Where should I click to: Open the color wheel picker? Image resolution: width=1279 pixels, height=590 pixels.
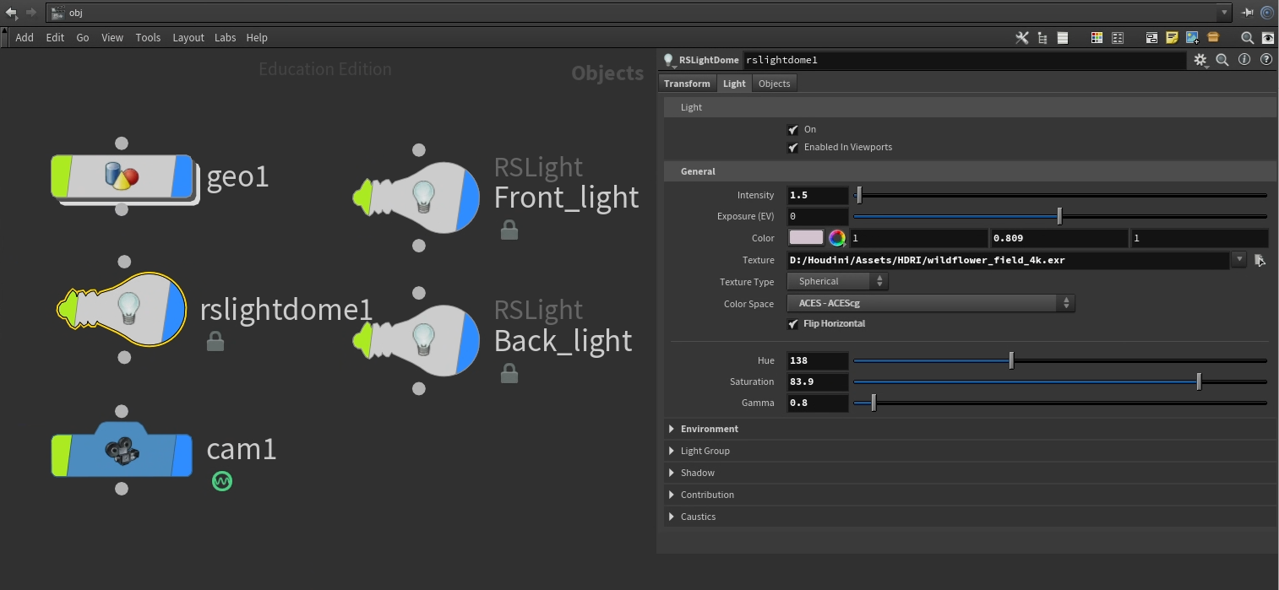[836, 239]
